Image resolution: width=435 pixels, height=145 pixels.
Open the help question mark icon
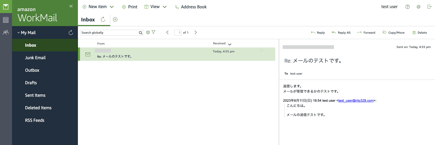(x=407, y=7)
